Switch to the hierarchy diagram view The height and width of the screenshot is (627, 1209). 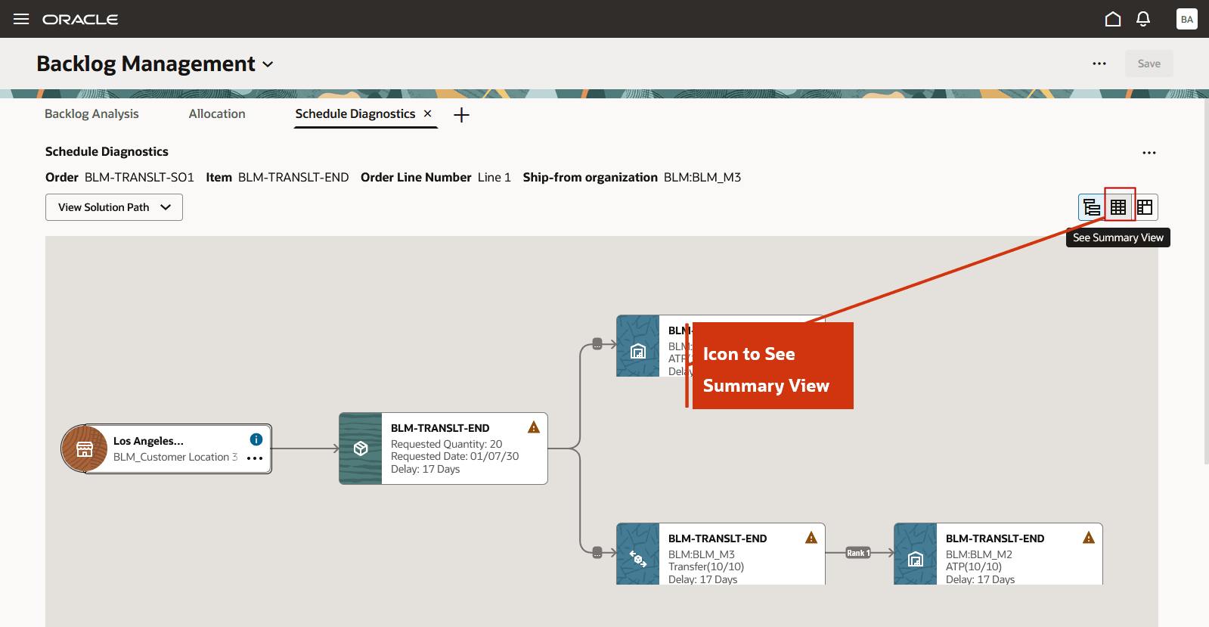(1092, 207)
